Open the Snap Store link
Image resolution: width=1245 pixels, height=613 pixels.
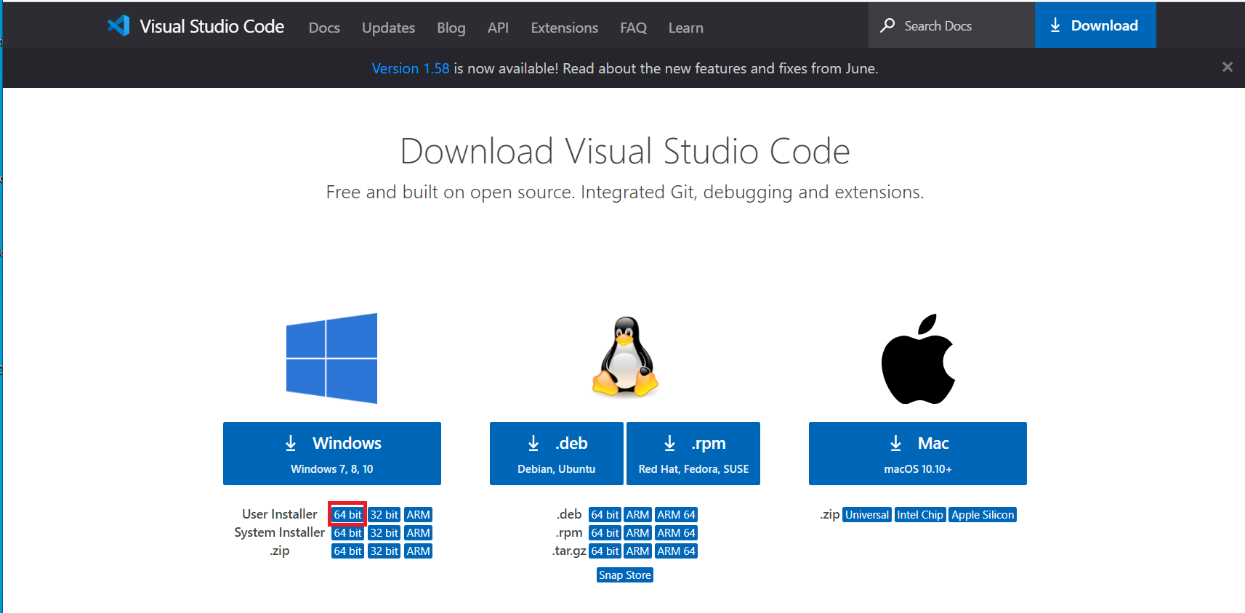click(x=624, y=575)
